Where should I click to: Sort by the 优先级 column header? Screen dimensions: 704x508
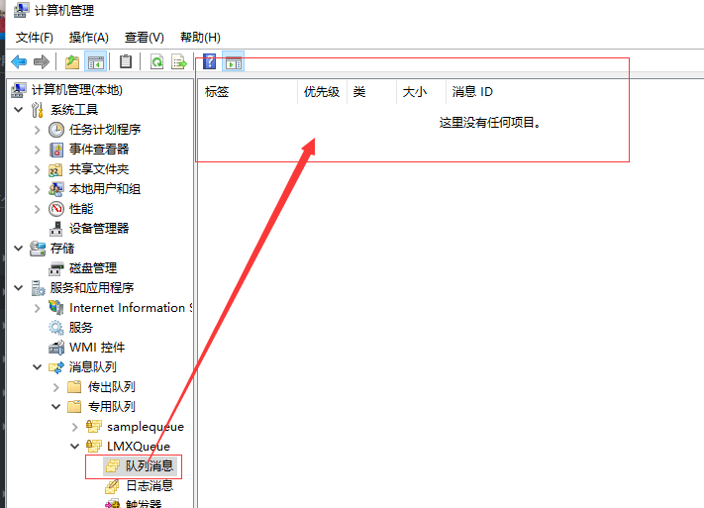pos(322,92)
